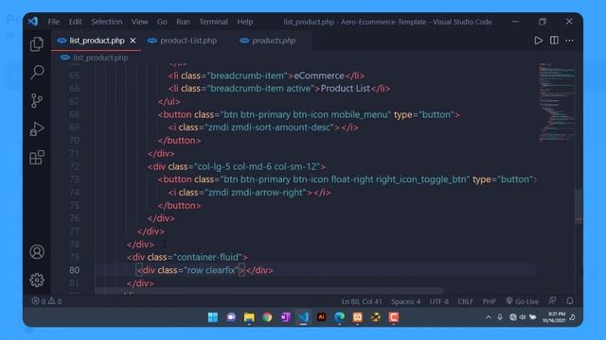
Task: Open File Explorer from taskbar
Action: [249, 317]
